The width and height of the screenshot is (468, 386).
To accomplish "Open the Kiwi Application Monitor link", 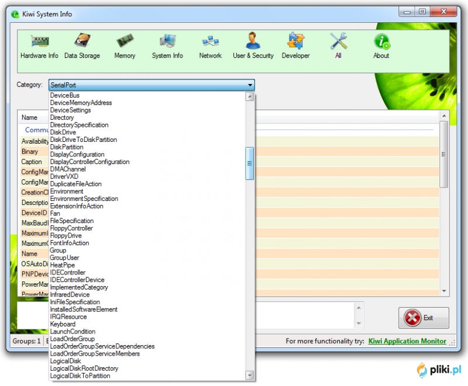I will (407, 341).
